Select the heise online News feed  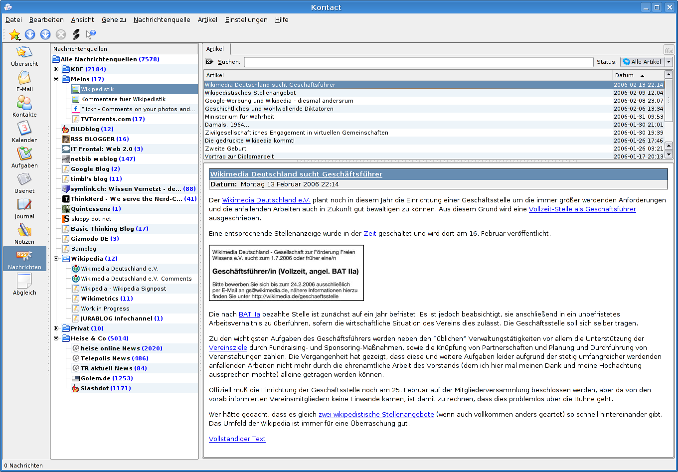click(122, 348)
